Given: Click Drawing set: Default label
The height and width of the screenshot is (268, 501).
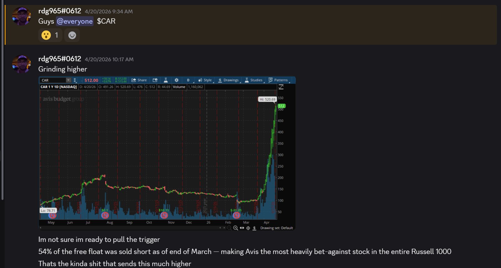Looking at the screenshot, I should pyautogui.click(x=277, y=228).
